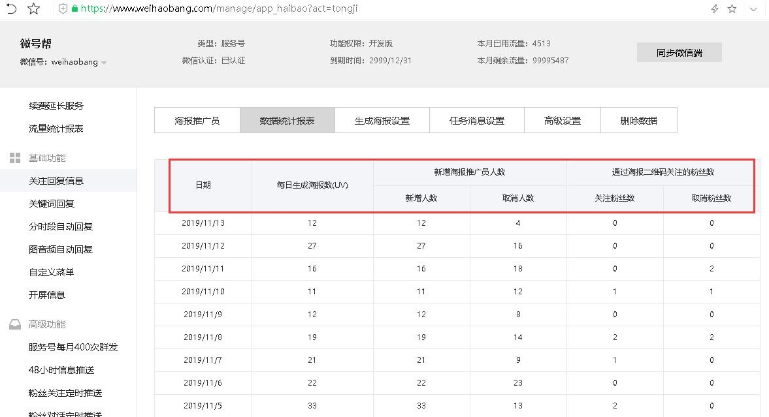The width and height of the screenshot is (769, 417).
Task: Click the 2019/11/8 date cell
Action: (x=203, y=337)
